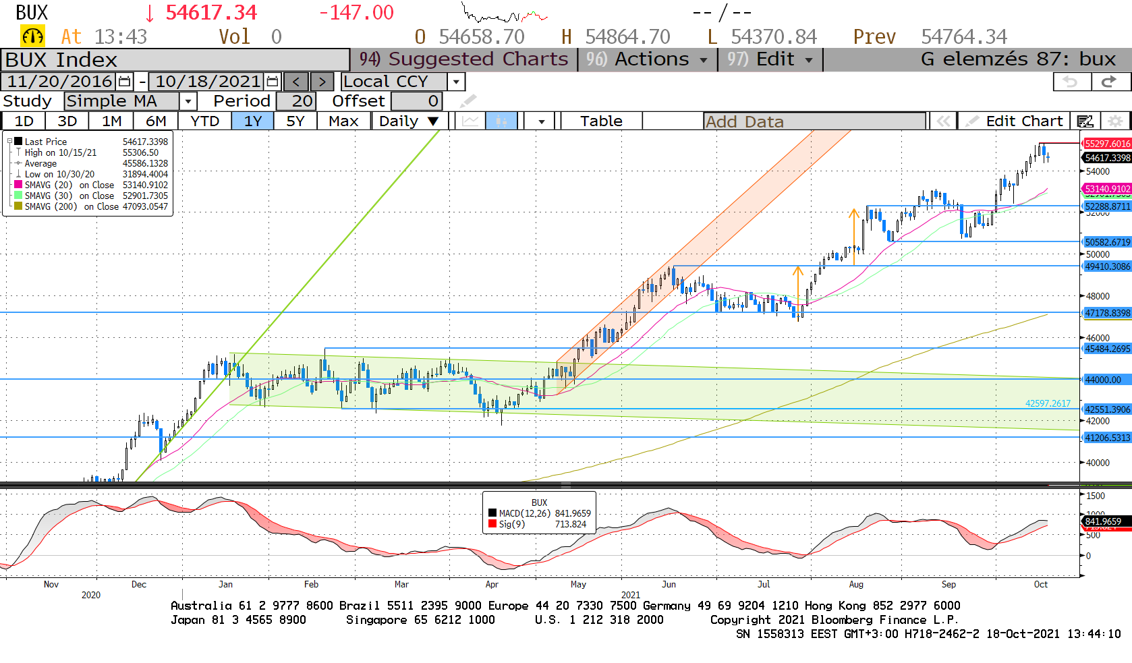Open Suggested Charts

coord(464,59)
